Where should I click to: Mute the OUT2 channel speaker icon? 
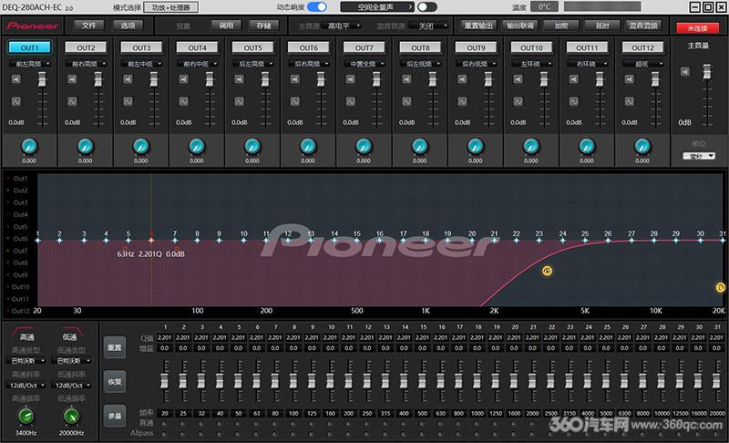click(x=72, y=79)
